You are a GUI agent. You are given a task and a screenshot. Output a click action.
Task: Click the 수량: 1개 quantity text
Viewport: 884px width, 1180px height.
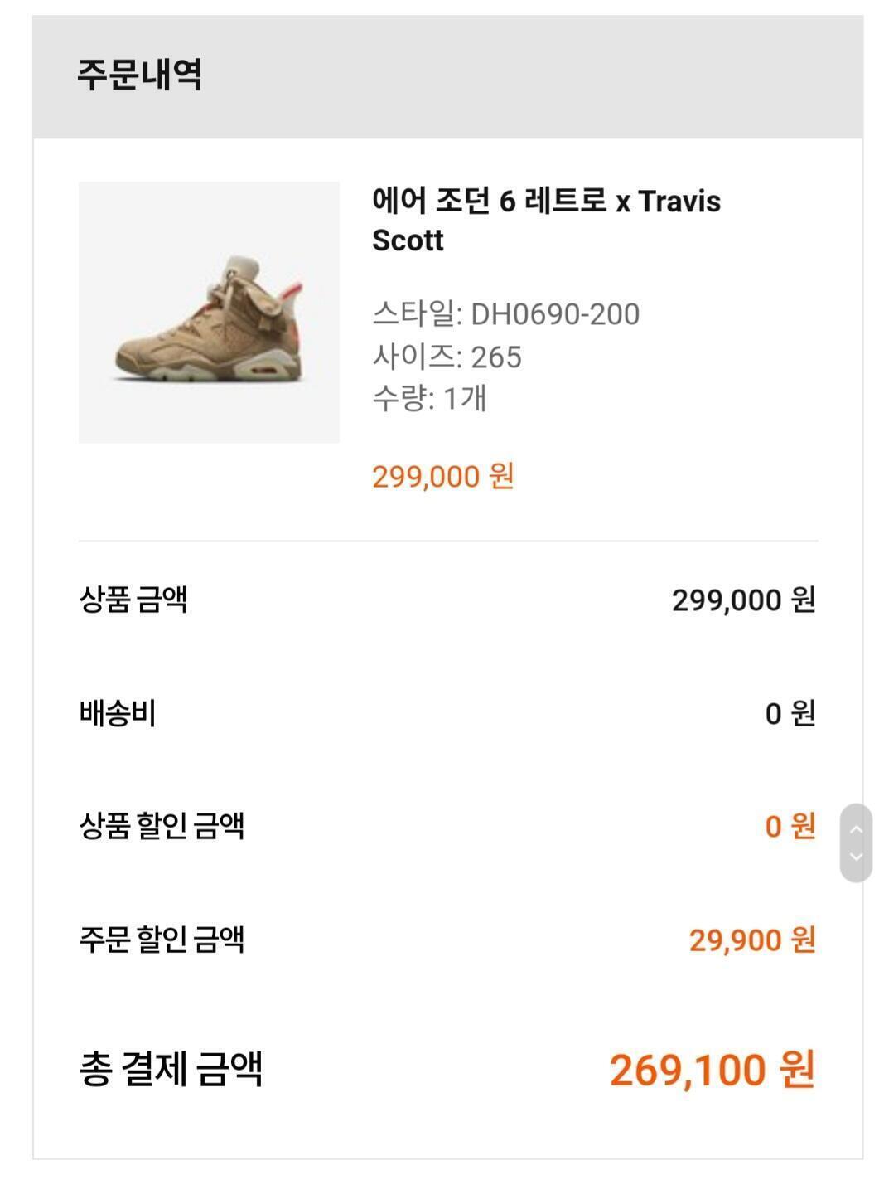(429, 399)
